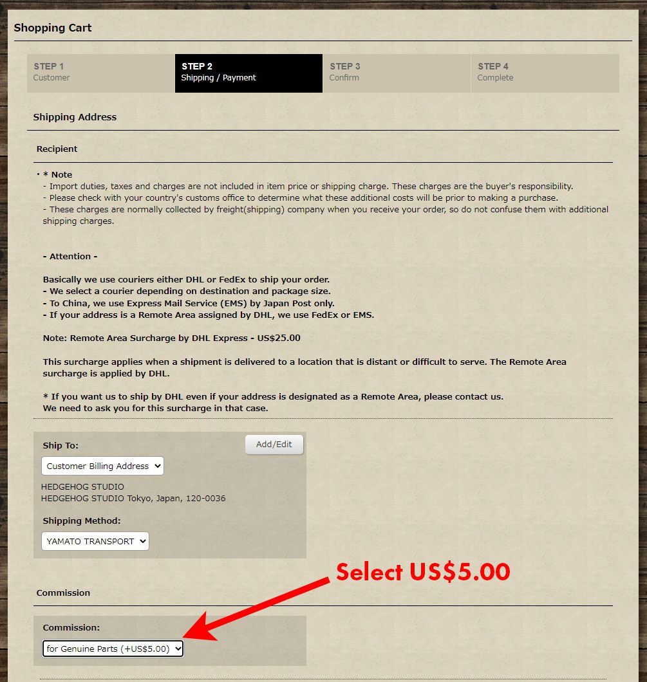The height and width of the screenshot is (682, 647).
Task: Click the HEDGEHOG STUDIO Tokyo address text
Action: pyautogui.click(x=133, y=499)
